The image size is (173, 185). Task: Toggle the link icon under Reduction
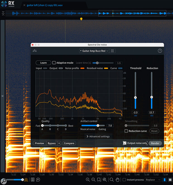(152, 116)
